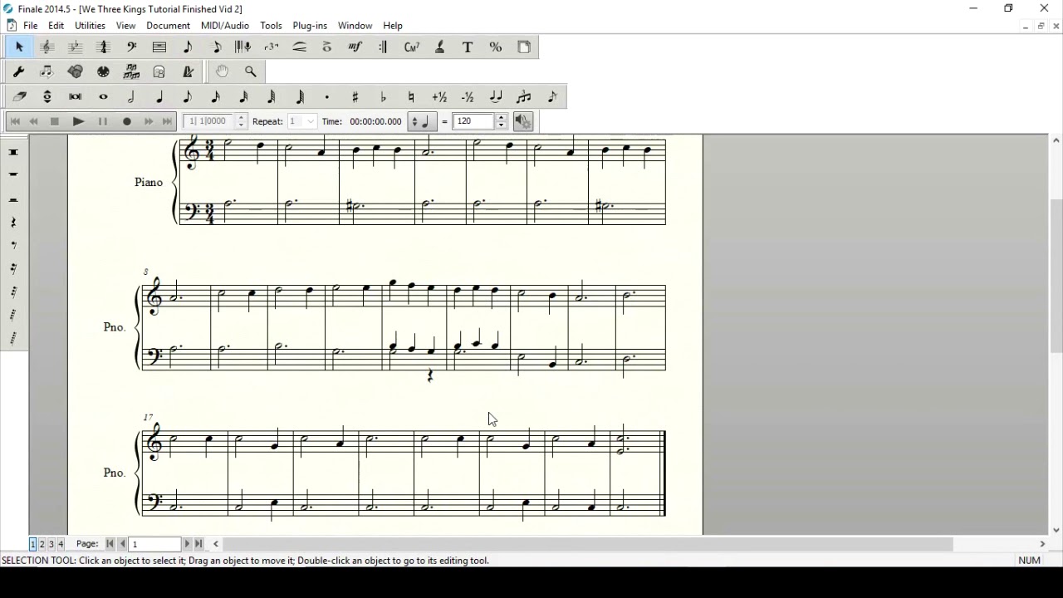Select the Smart Shape tool

point(300,47)
